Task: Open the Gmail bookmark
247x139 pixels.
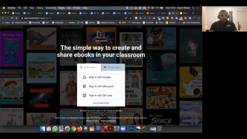Action: 160,23
